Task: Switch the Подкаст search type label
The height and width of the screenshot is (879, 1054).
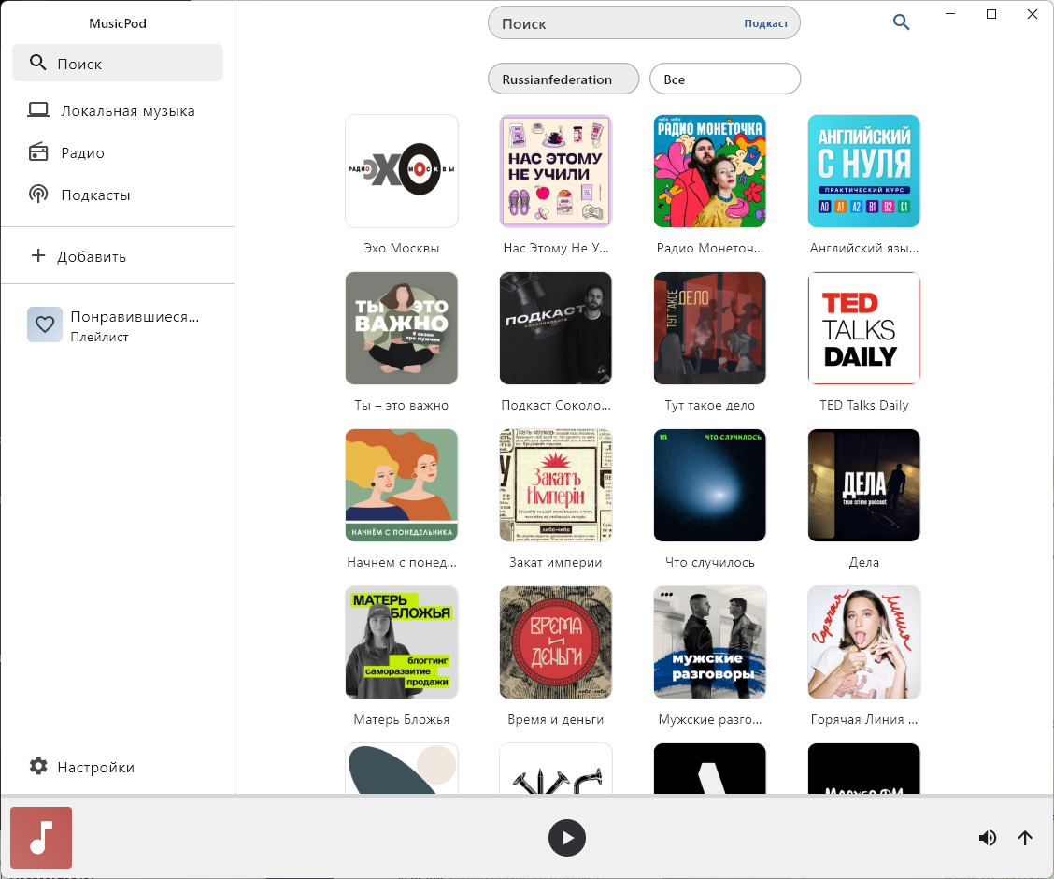Action: coord(765,23)
